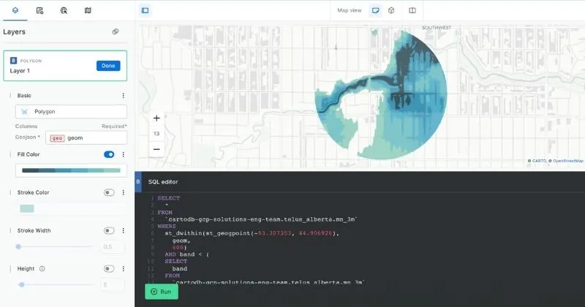Open the Layers tab icon
Image resolution: width=585 pixels, height=307 pixels.
pos(15,10)
